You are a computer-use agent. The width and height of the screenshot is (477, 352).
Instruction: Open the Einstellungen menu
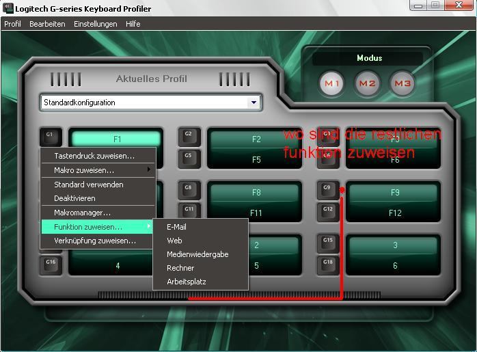[95, 24]
